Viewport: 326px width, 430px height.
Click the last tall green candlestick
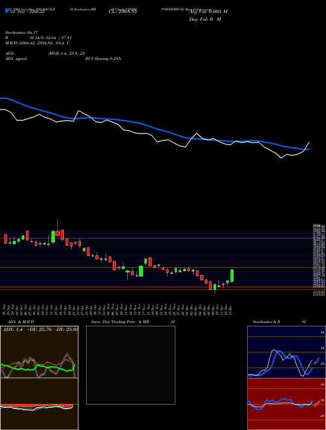232,276
